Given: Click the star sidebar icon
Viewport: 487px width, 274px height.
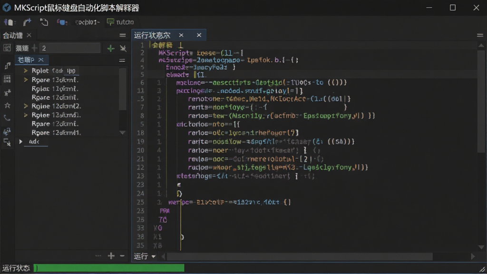Looking at the screenshot, I should [x=7, y=106].
